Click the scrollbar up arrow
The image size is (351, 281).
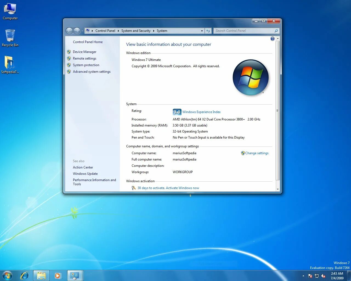(x=278, y=38)
